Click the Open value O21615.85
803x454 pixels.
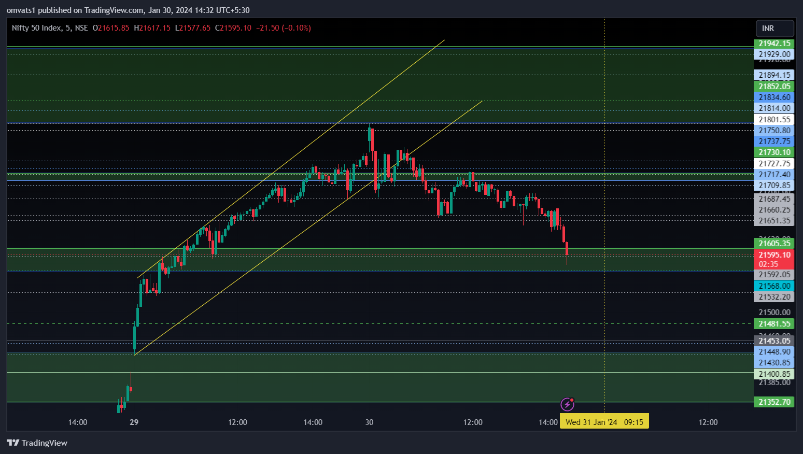(111, 28)
